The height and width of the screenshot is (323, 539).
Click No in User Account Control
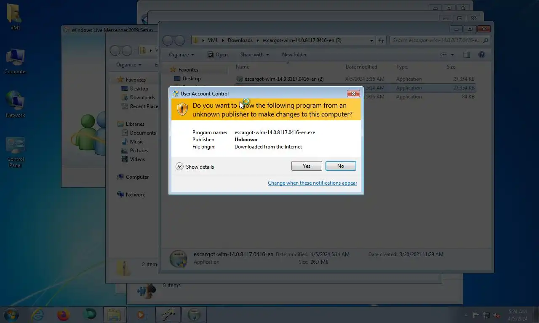tap(341, 166)
